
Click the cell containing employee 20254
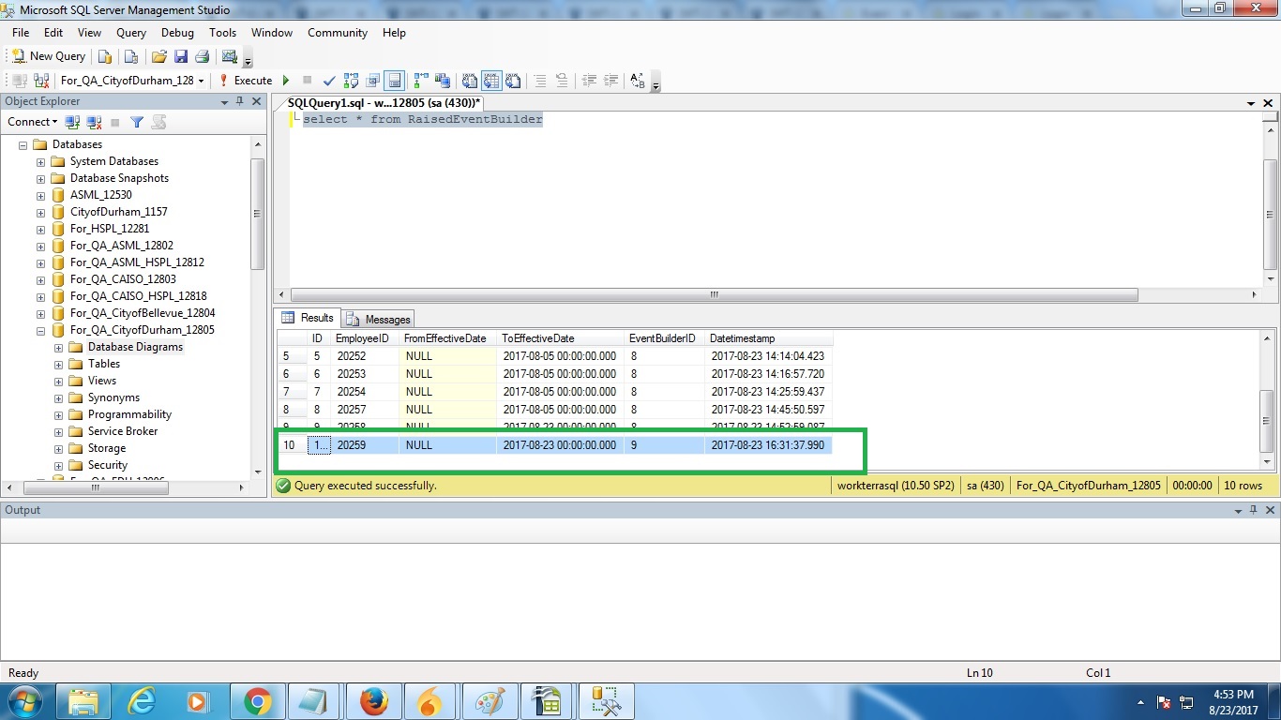click(366, 392)
